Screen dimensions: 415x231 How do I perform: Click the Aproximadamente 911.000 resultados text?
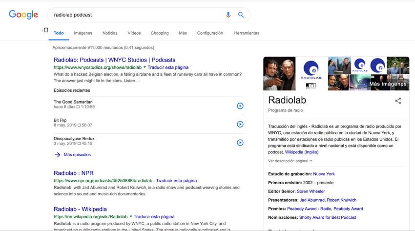click(x=103, y=48)
